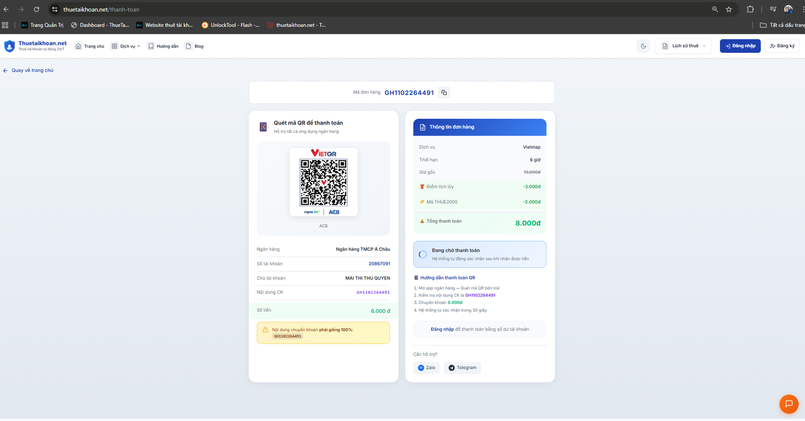This screenshot has height=421, width=805.
Task: Open the orange chat support bubble
Action: [x=788, y=403]
